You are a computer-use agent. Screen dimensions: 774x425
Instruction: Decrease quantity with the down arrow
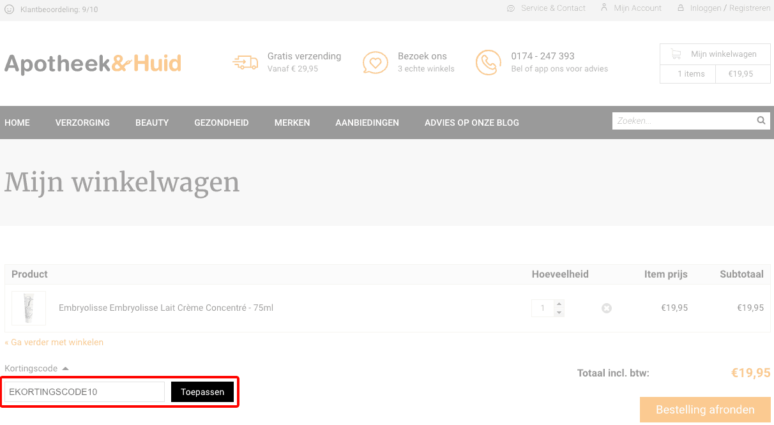click(559, 313)
